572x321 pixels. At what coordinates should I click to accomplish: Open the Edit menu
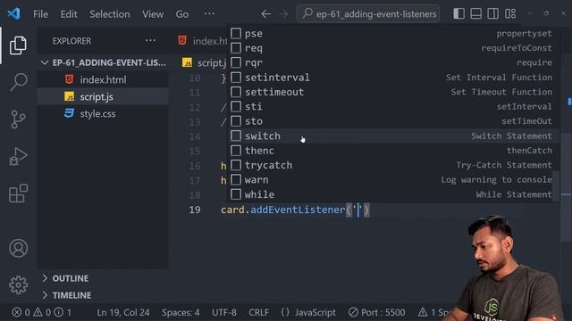click(69, 14)
